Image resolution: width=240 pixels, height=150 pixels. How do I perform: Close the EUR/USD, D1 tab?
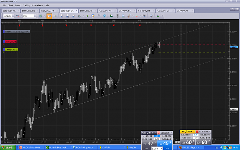[76, 11]
